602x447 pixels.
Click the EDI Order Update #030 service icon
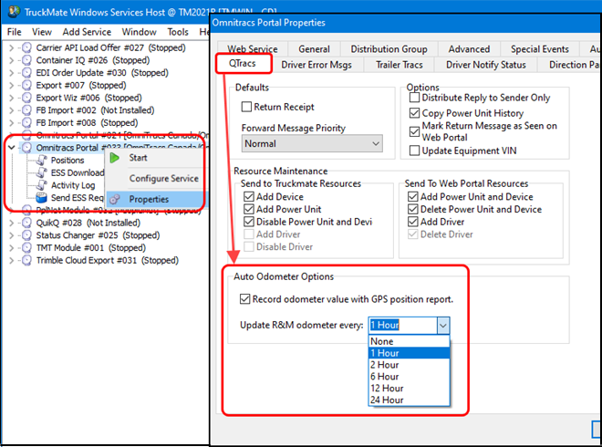coord(26,73)
